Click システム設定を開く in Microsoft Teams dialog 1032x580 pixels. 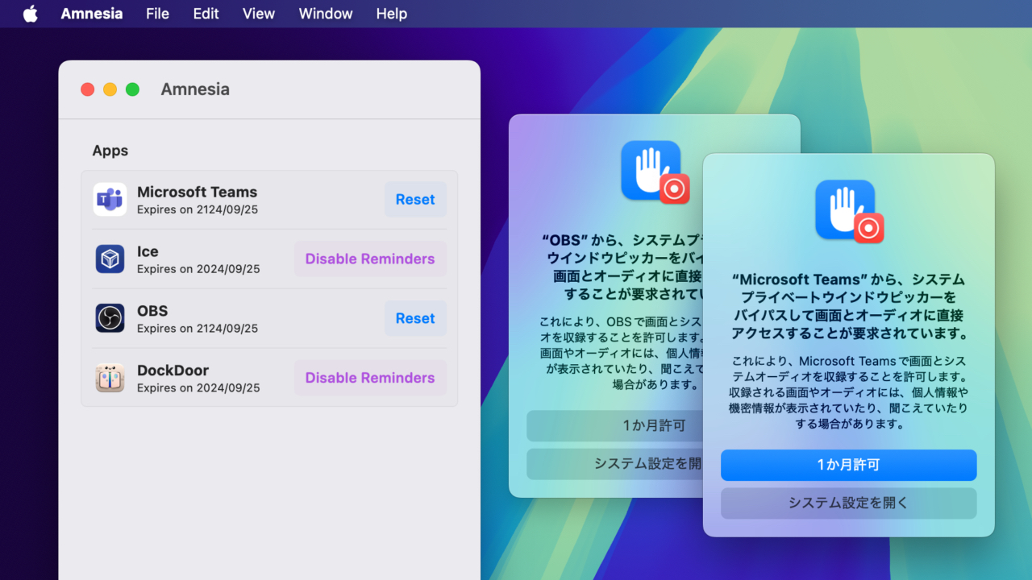848,503
